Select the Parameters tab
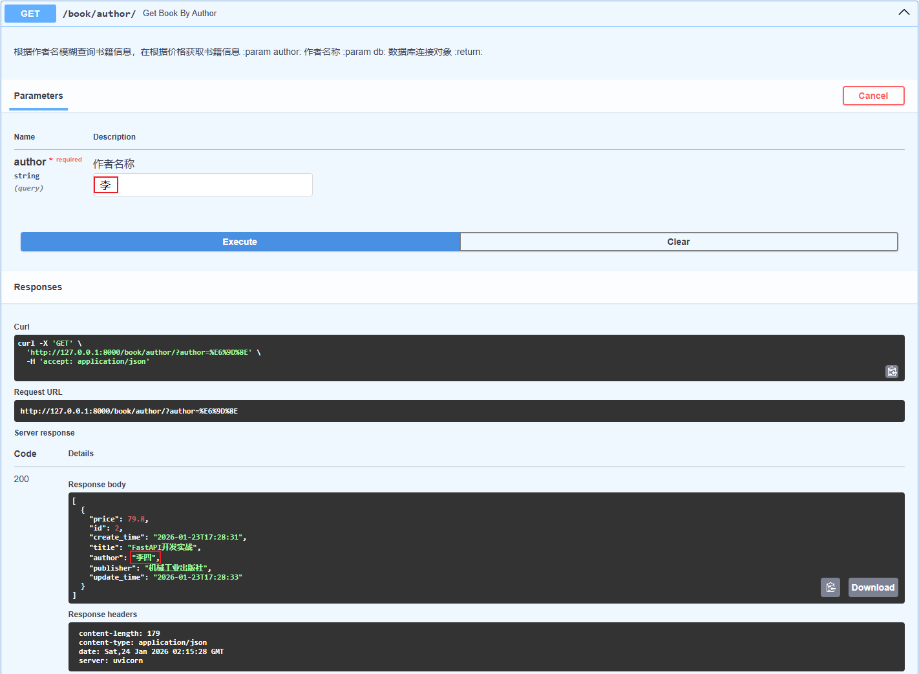This screenshot has height=674, width=919. pyautogui.click(x=39, y=96)
